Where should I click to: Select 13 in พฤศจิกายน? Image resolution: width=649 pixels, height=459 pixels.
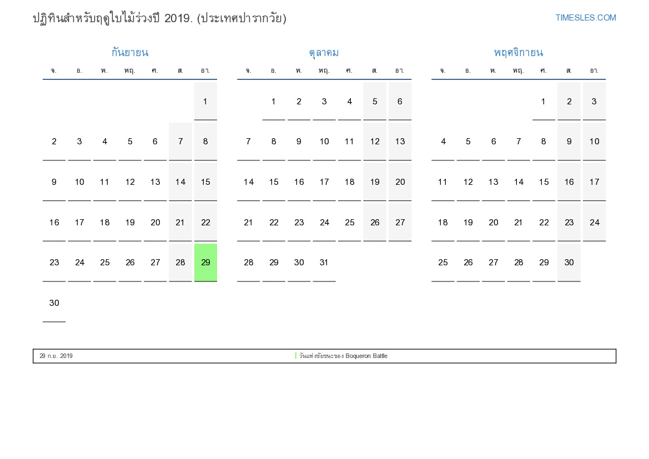coord(493,182)
